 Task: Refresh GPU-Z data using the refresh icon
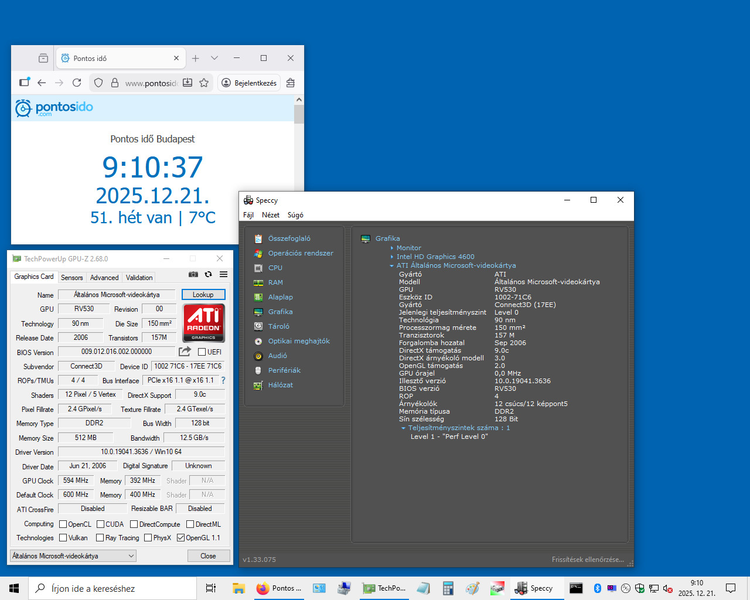(208, 274)
